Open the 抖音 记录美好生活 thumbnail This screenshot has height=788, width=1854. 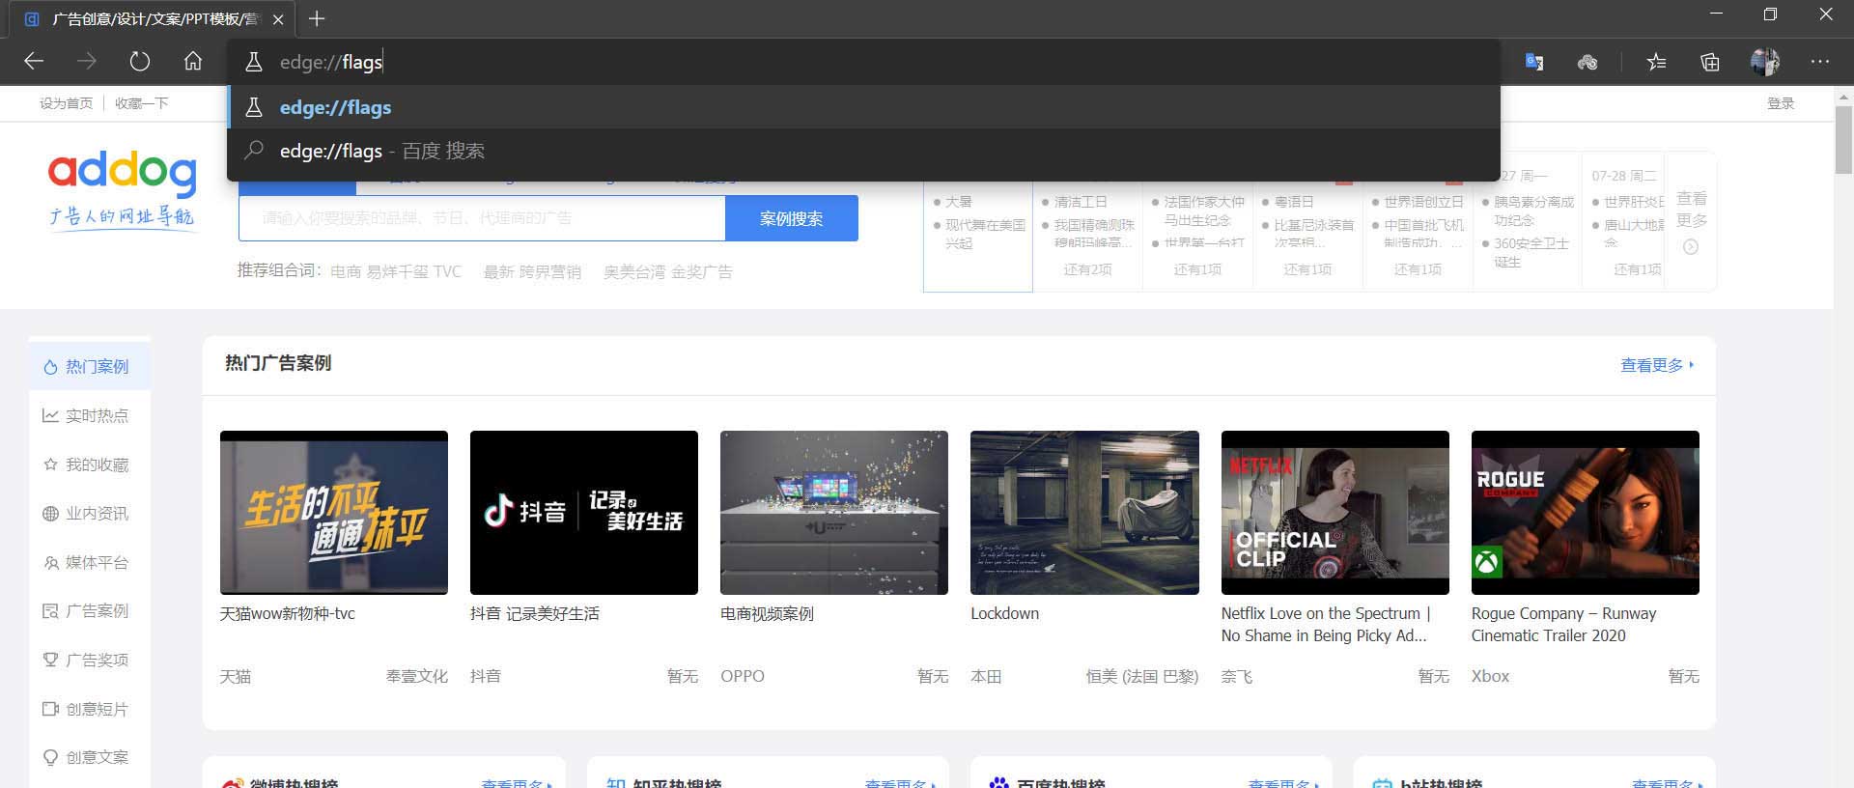(x=584, y=513)
